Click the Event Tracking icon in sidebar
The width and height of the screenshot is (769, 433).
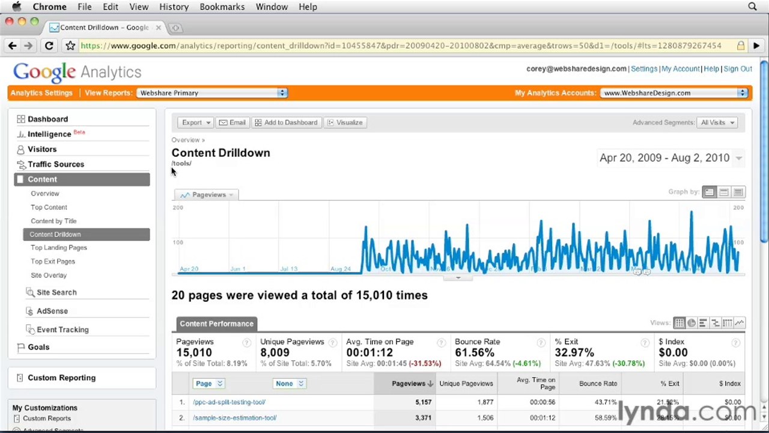[x=30, y=330]
